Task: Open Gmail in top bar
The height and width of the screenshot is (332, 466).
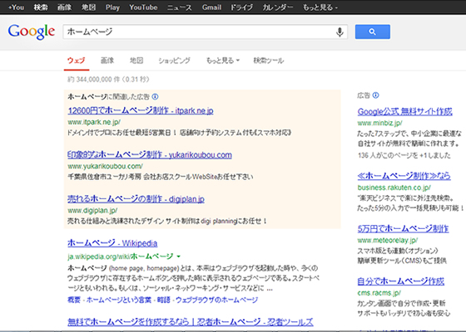Action: point(211,7)
